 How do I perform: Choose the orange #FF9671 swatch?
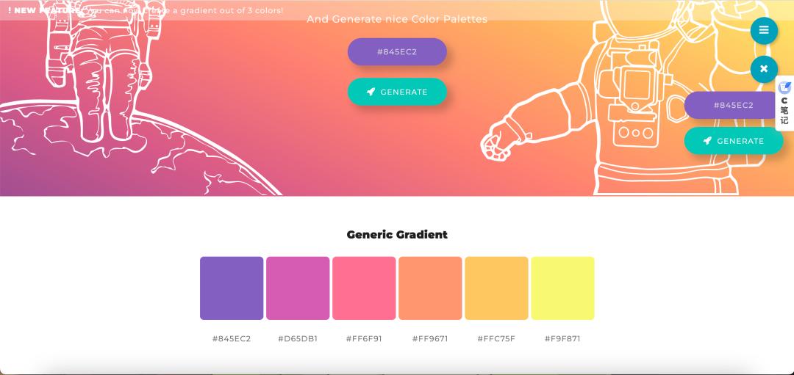430,288
